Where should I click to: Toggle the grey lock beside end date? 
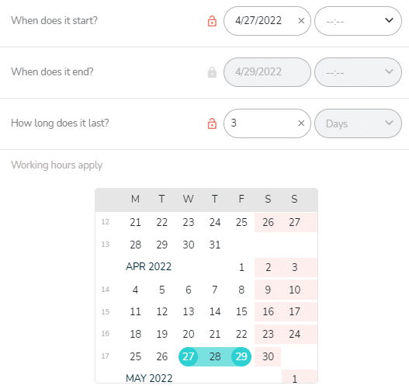point(212,72)
